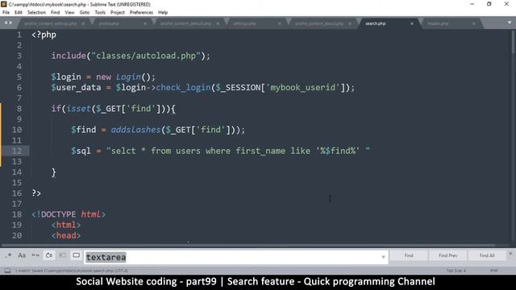Screen dimensions: 516x290
Task: Click on first_name in the SQL query
Action: [260, 151]
